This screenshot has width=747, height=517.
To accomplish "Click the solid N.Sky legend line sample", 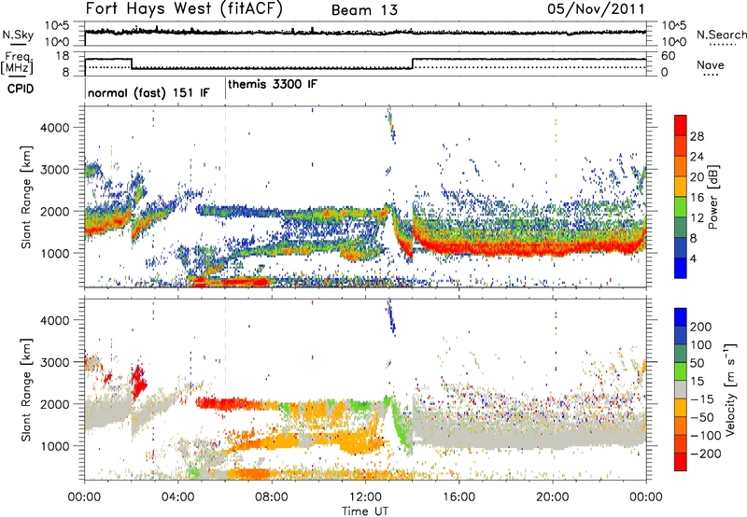I will point(18,44).
